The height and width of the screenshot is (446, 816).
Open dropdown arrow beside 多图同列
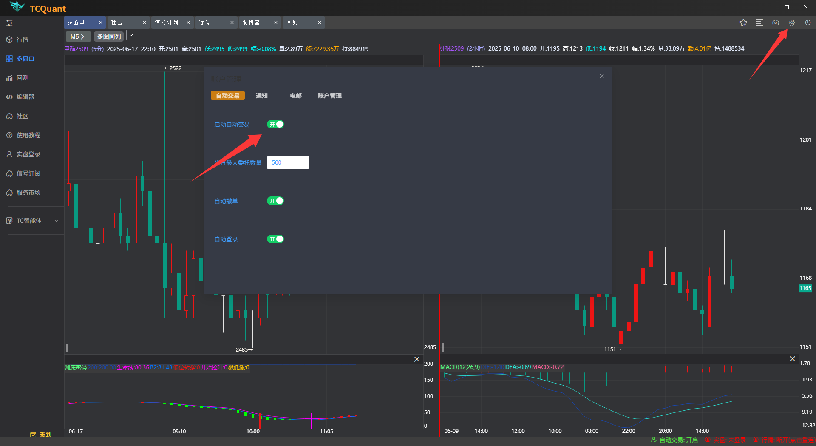[131, 35]
